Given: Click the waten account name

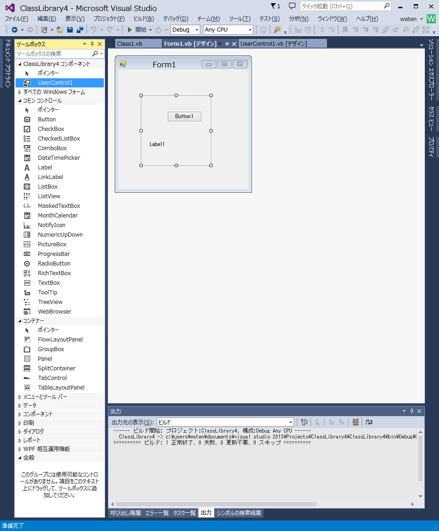Looking at the screenshot, I should (x=408, y=19).
